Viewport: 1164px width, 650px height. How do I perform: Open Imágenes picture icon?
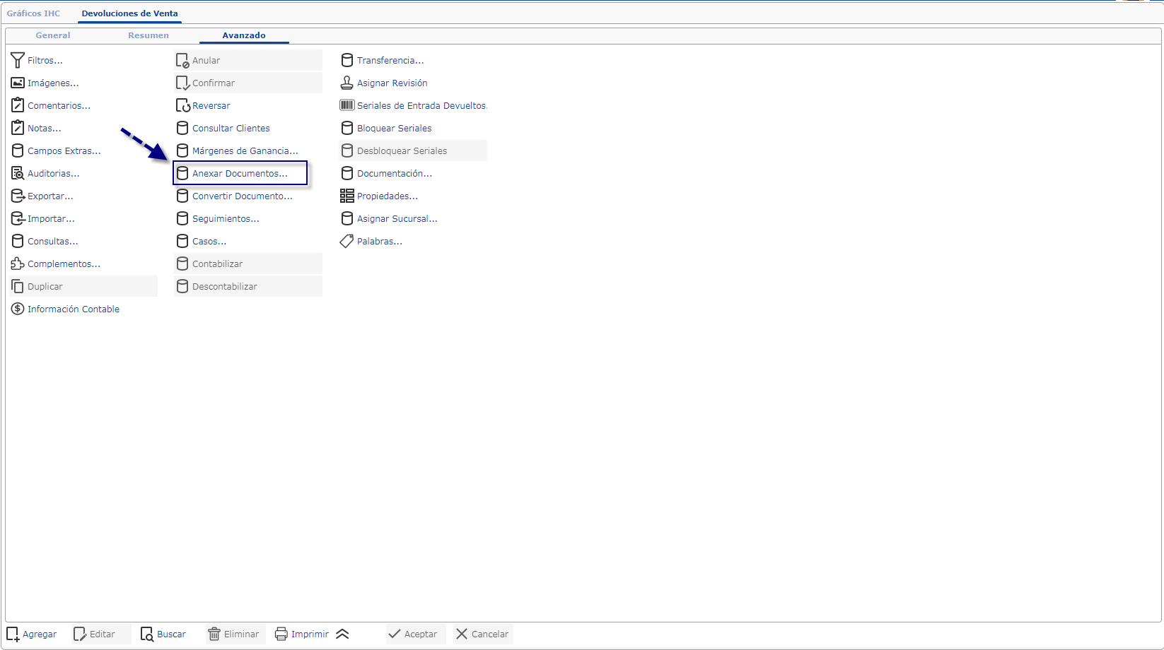[18, 83]
